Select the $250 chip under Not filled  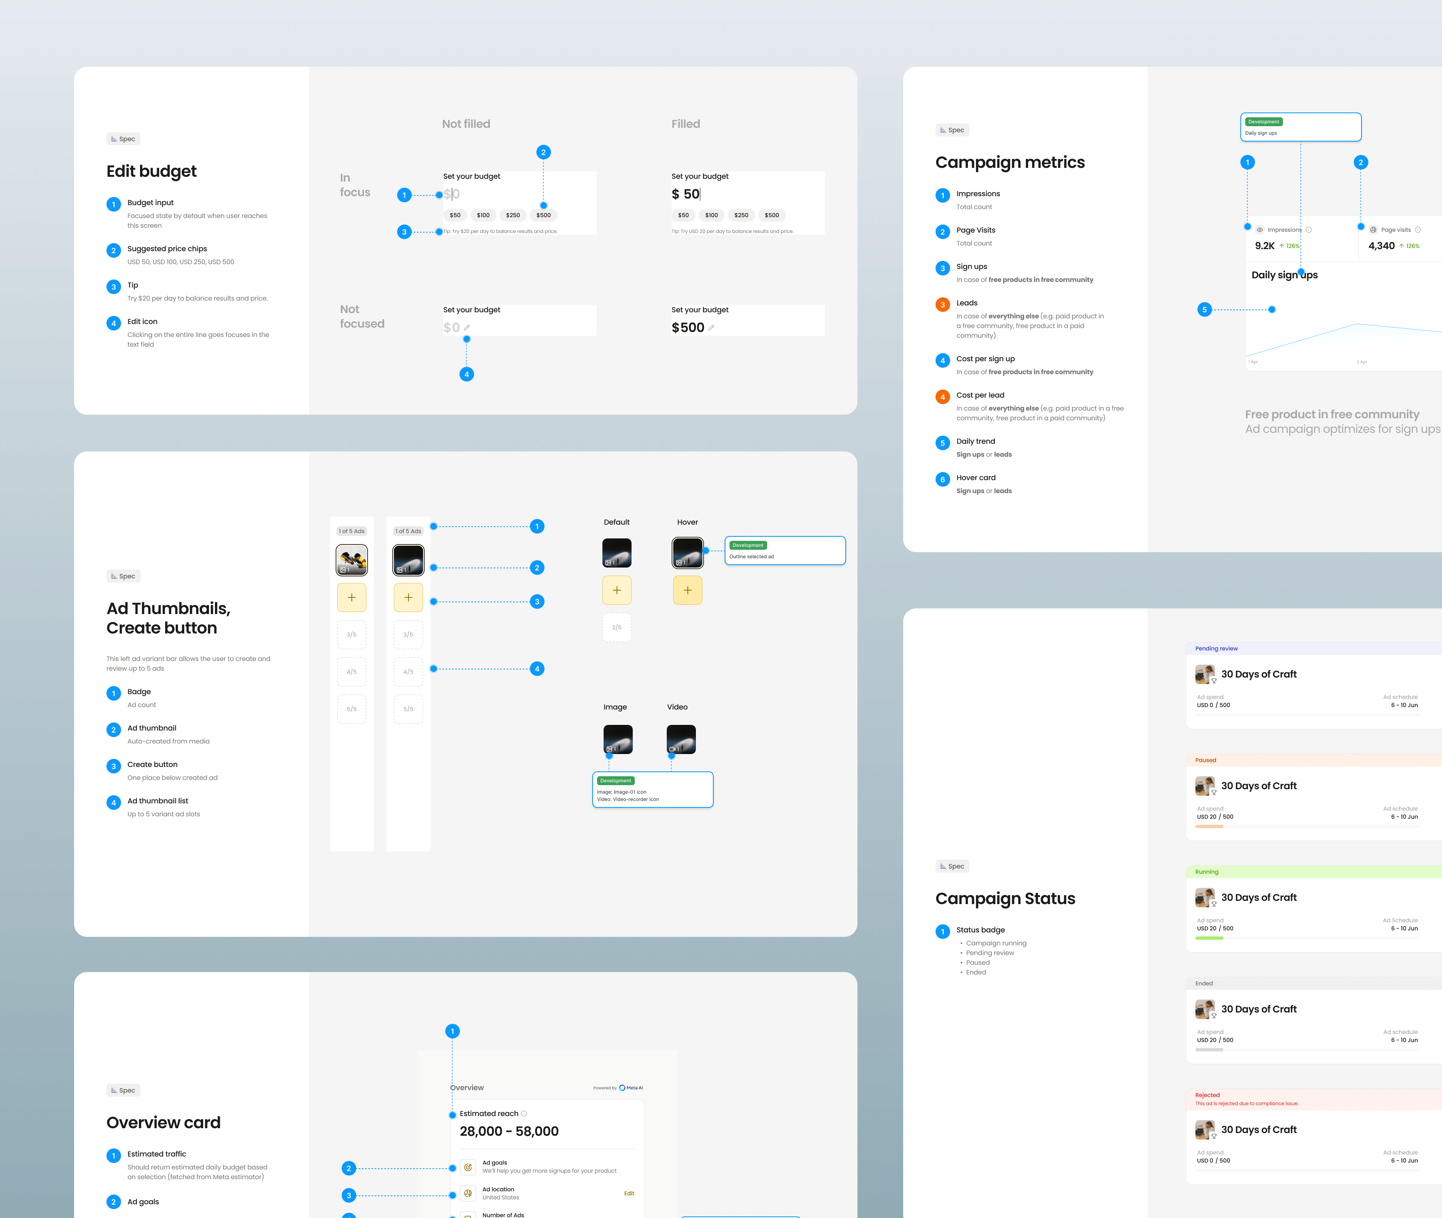(x=513, y=216)
